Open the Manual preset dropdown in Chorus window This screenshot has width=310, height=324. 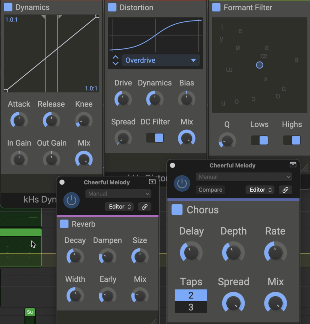244,177
